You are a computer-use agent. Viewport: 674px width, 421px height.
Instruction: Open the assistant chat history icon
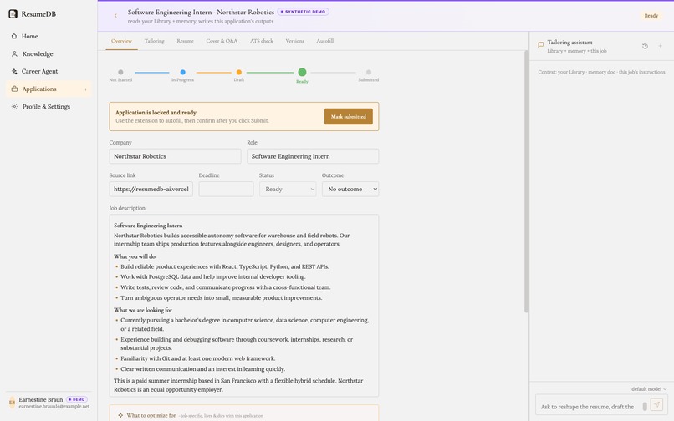[645, 46]
